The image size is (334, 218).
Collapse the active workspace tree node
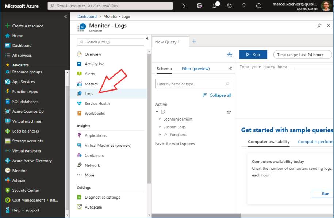[x=157, y=111]
